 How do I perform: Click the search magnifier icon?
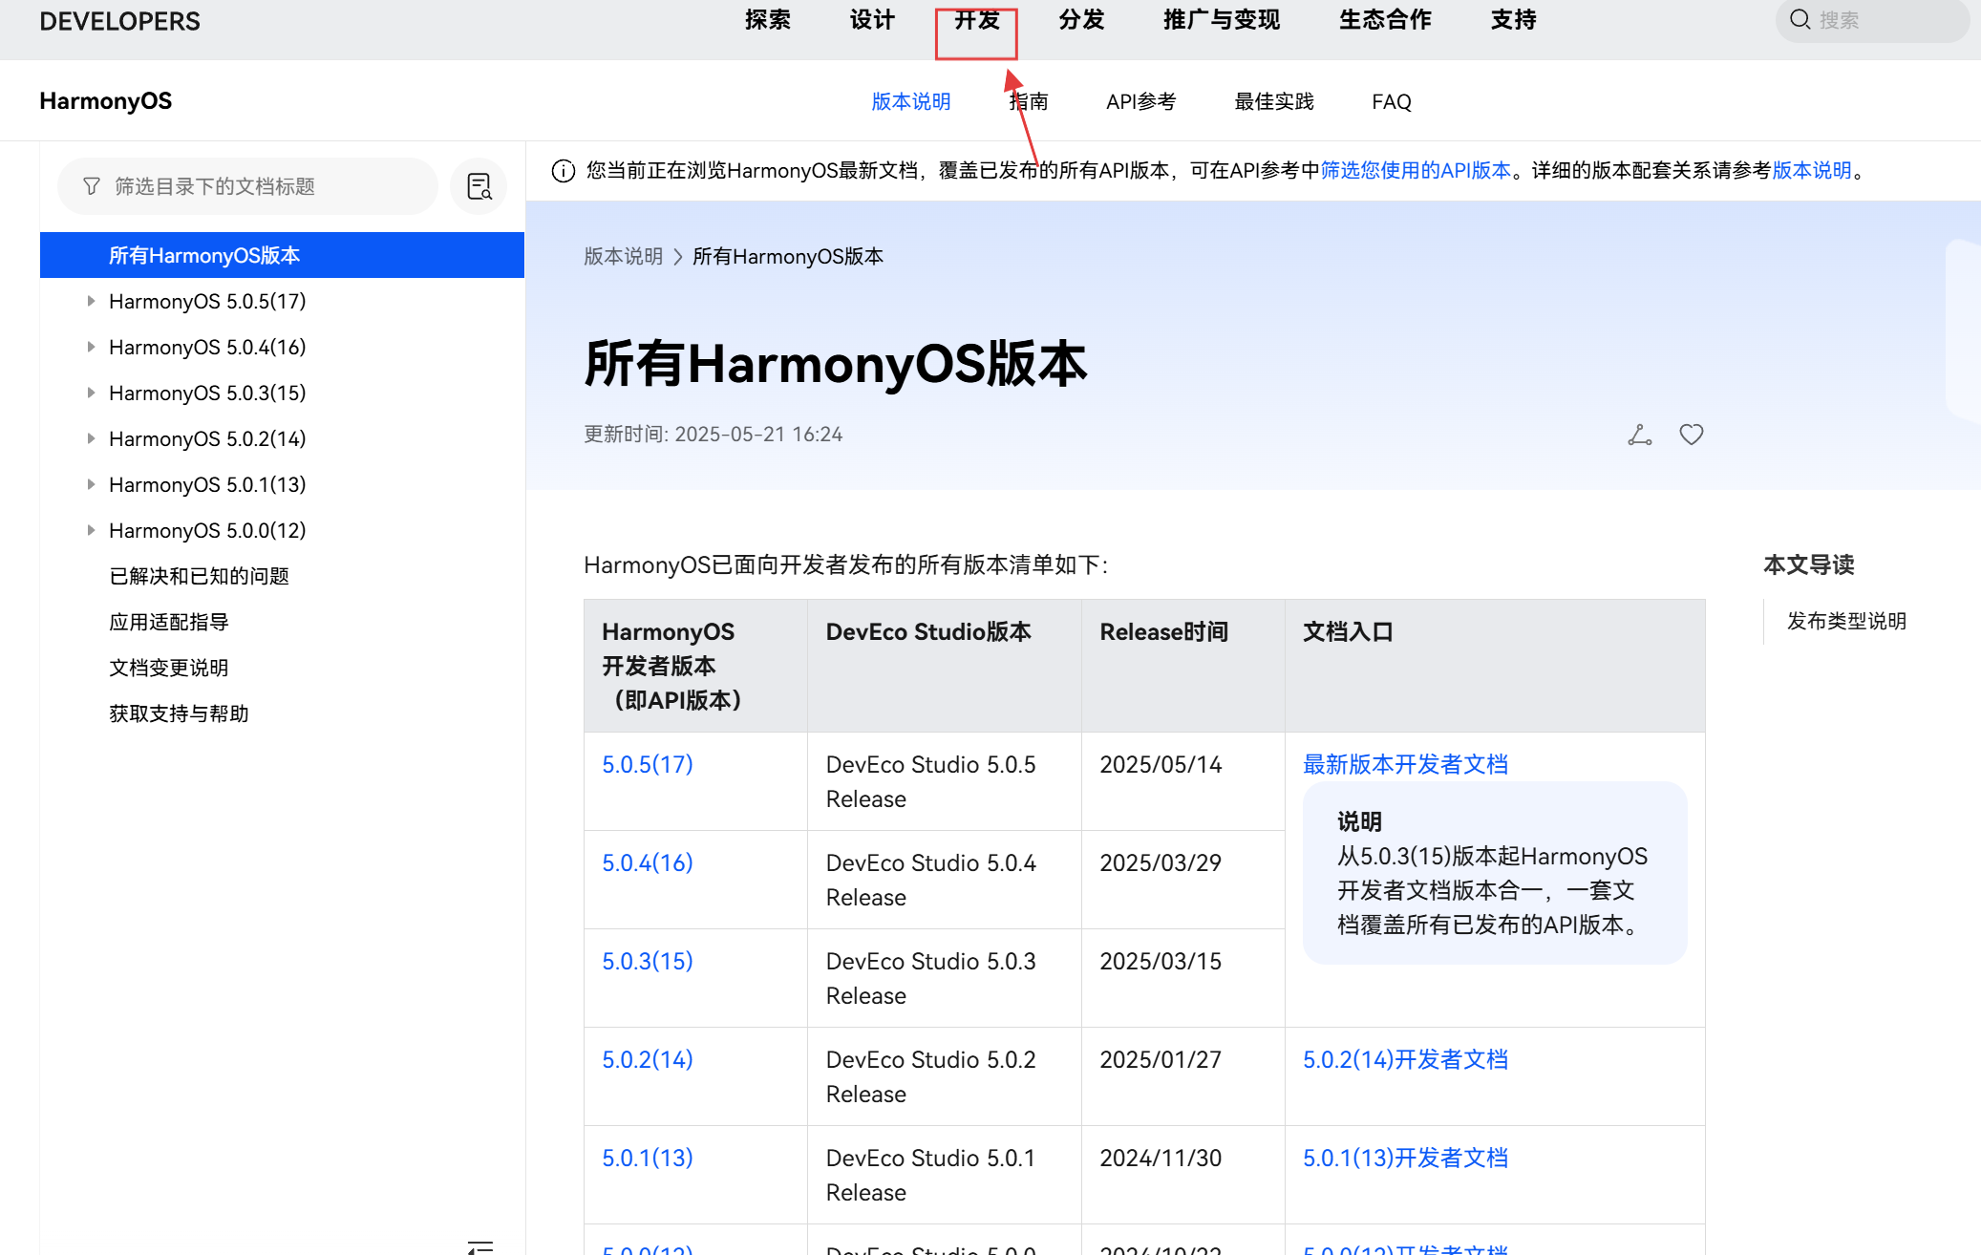[1800, 19]
